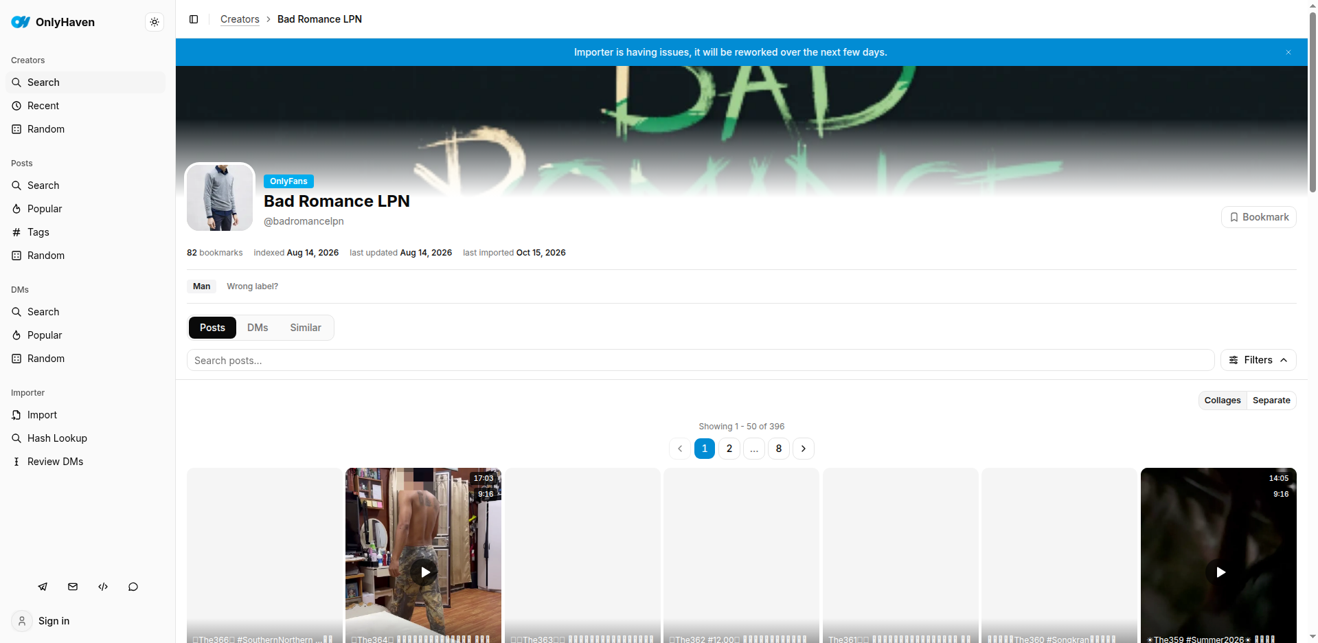Viewport: 1318px width, 643px height.
Task: Go to page 8
Action: pos(779,449)
